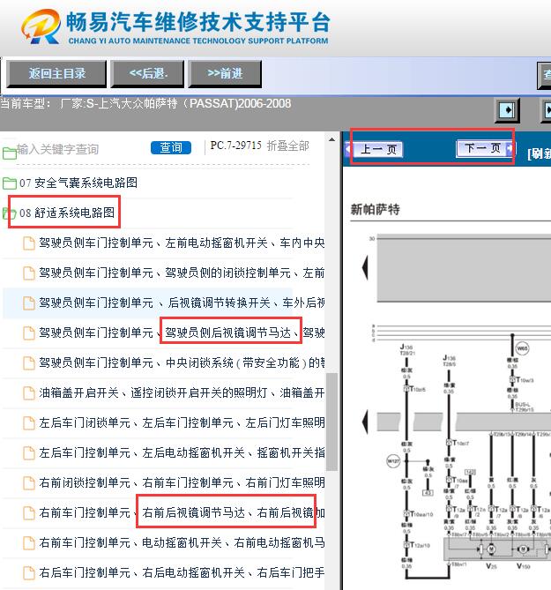This screenshot has height=590, width=551.
Task: Click W65 circle marker in diagram
Action: 522,348
